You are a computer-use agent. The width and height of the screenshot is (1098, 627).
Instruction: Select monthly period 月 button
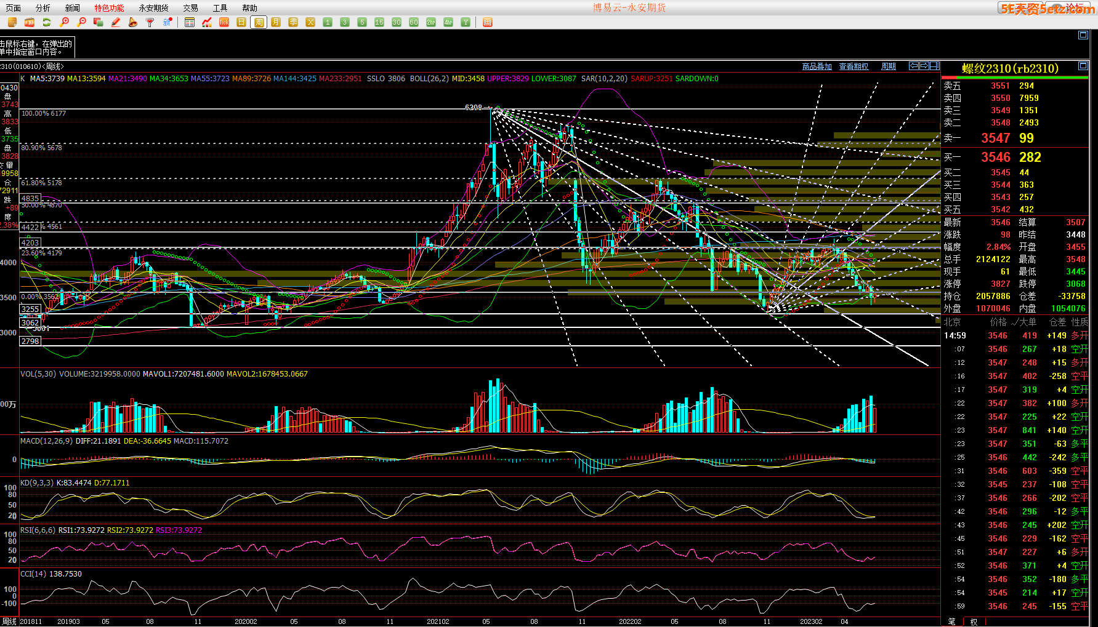(276, 22)
